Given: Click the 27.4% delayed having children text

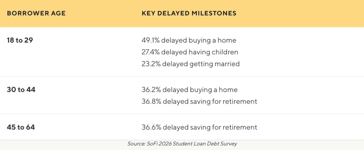Looking at the screenshot, I should pyautogui.click(x=190, y=52).
